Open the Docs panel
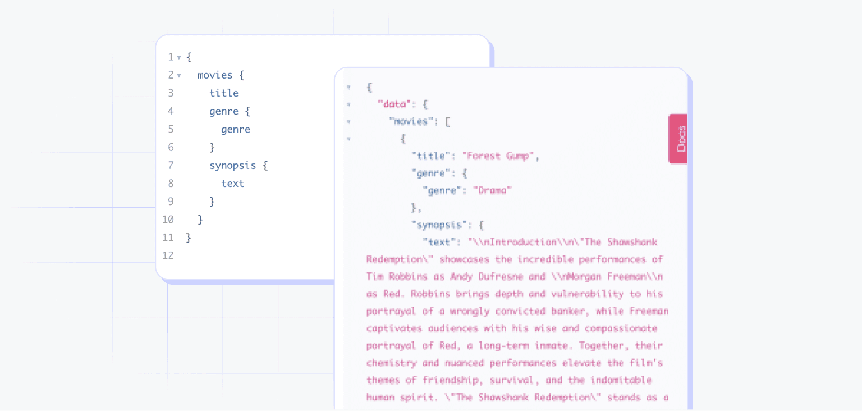Viewport: 862px width, 411px height. 677,138
